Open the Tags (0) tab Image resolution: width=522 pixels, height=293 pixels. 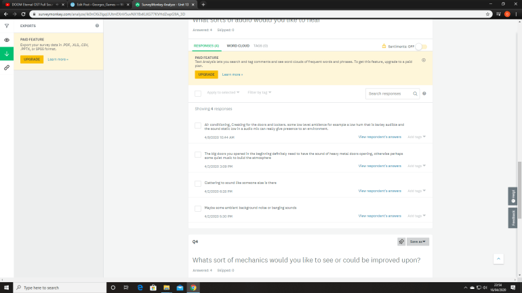click(260, 45)
